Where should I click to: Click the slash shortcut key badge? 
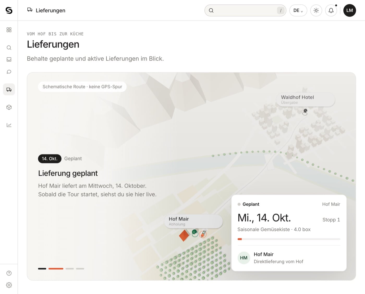coord(281,10)
